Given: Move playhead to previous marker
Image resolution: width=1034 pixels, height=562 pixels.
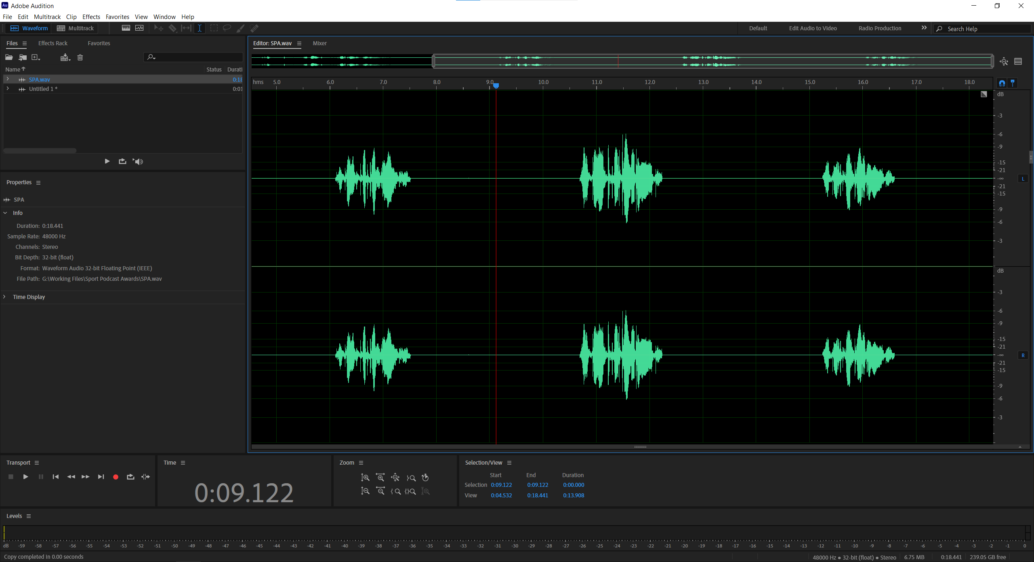Looking at the screenshot, I should [x=56, y=477].
